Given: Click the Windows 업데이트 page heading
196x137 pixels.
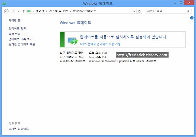Looking at the screenshot, I should pyautogui.click(x=75, y=22).
